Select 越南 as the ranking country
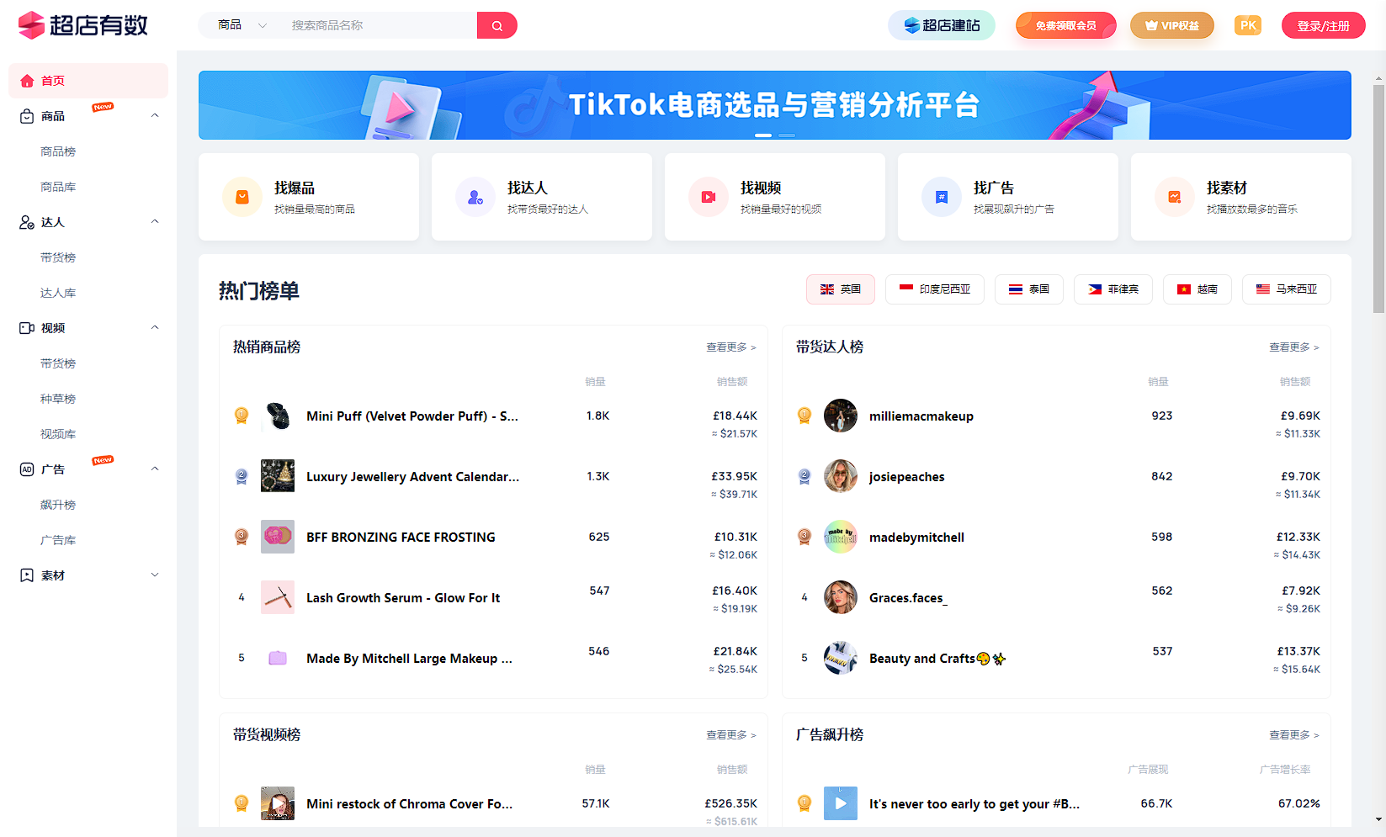Viewport: 1386px width, 837px height. click(x=1197, y=289)
